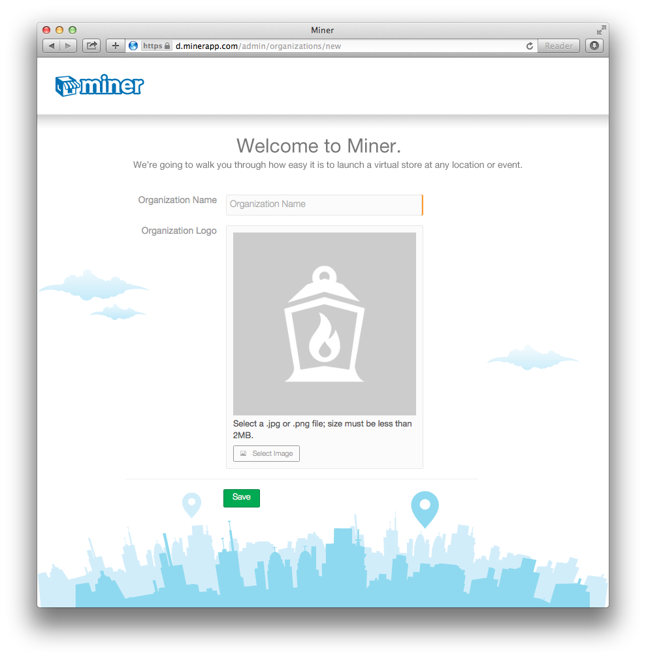Click the 'Organization Name' form label

pos(178,200)
